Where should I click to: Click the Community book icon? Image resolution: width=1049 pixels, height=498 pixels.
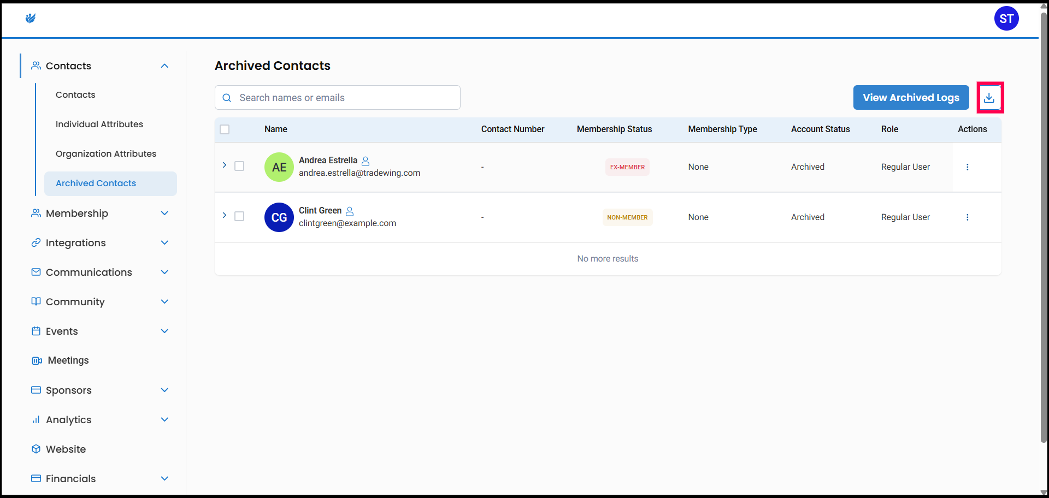[x=36, y=301]
